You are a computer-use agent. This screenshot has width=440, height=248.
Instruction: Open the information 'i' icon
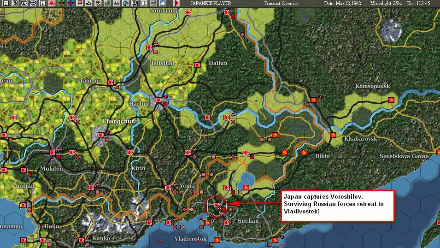coord(43,3)
